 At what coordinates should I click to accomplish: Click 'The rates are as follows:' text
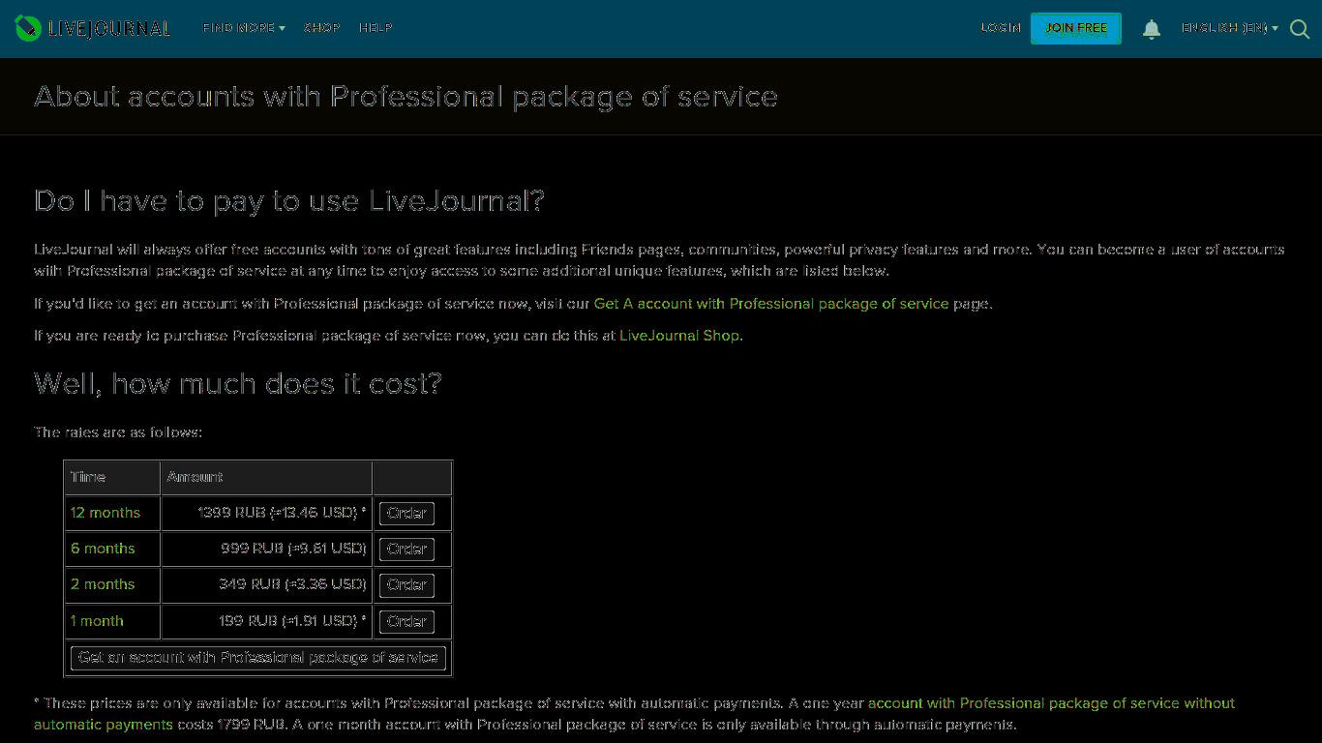point(118,432)
